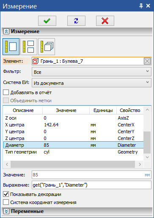Cancel with the red X button

(105, 21)
